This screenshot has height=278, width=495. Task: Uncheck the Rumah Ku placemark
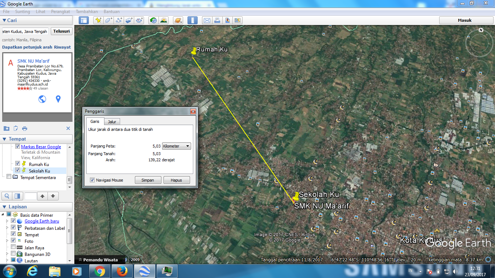17,163
